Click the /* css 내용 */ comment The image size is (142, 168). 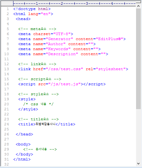(x=38, y=104)
